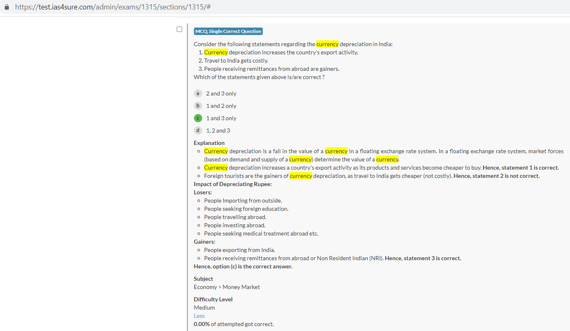This screenshot has height=331, width=570.
Task: Click the Economy > Money Market subject
Action: [x=227, y=287]
